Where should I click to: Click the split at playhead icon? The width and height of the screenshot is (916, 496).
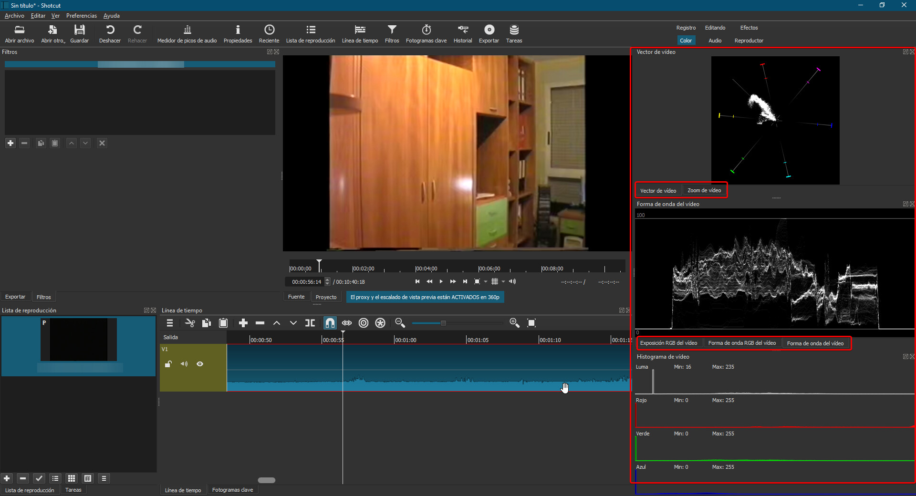pos(310,323)
